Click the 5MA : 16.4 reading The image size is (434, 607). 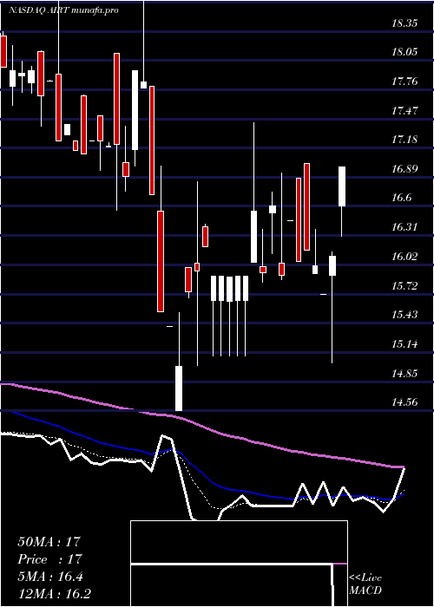(x=50, y=577)
